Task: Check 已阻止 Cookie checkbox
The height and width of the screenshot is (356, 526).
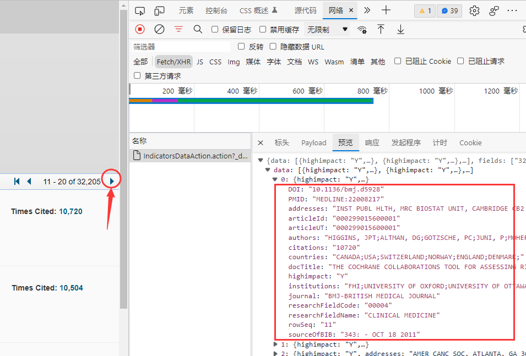Action: [x=398, y=61]
